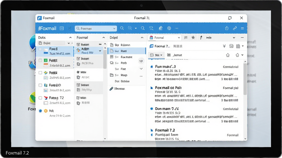Select the Rdc account row
Screen dimensions: 282x158
point(55,113)
